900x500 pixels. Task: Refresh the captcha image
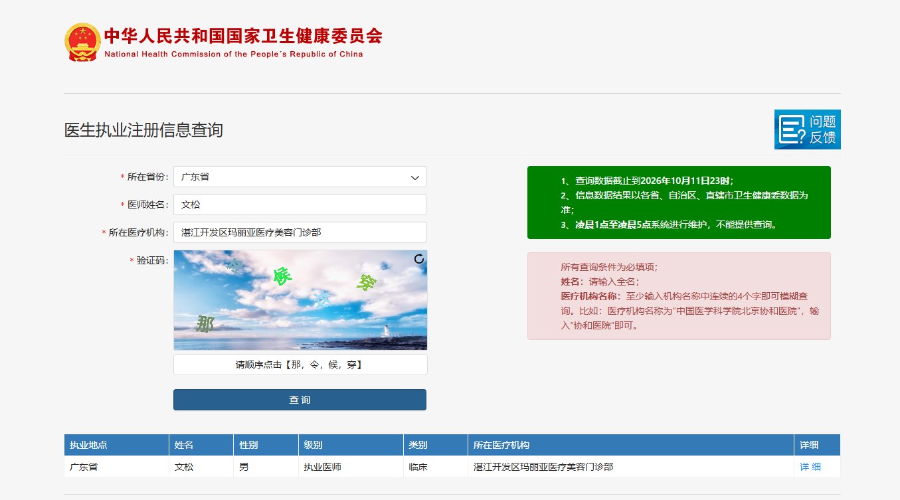pos(418,259)
